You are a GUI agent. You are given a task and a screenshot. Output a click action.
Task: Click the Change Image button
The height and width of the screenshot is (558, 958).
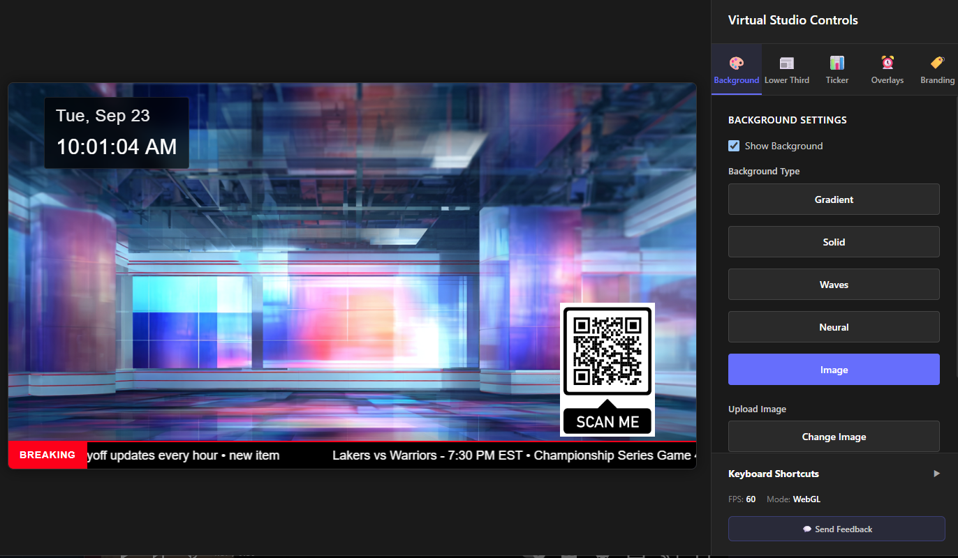pyautogui.click(x=834, y=436)
